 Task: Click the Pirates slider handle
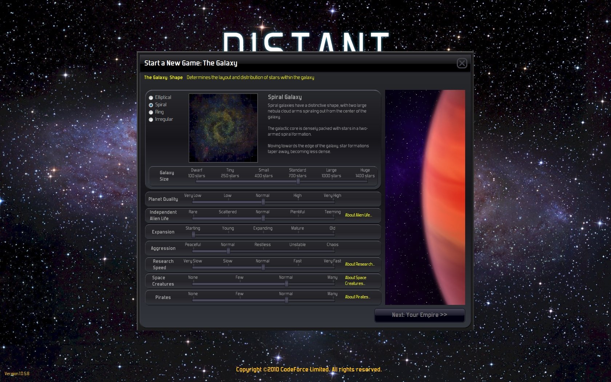coord(287,300)
